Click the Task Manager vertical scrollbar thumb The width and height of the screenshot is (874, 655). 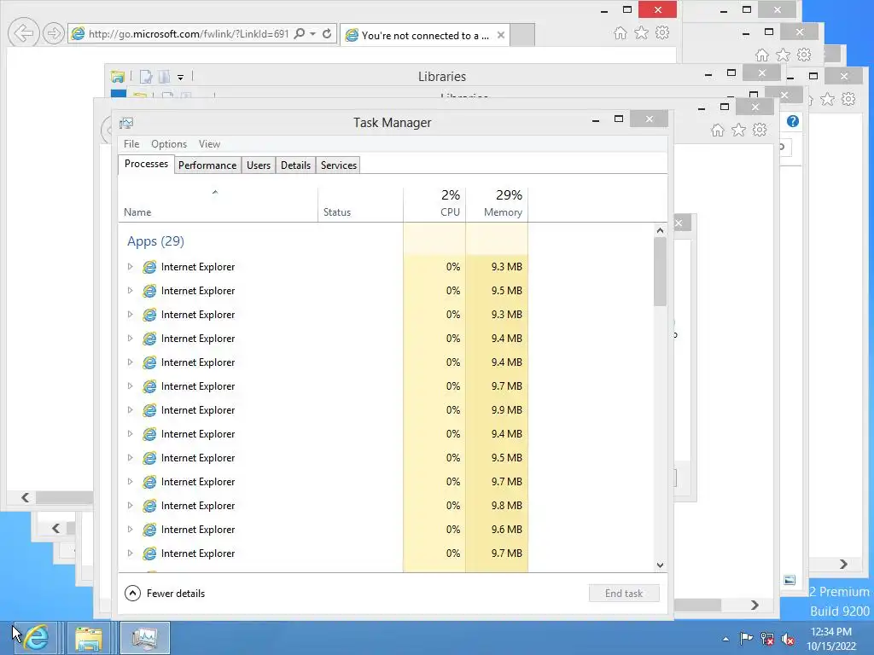pos(660,272)
